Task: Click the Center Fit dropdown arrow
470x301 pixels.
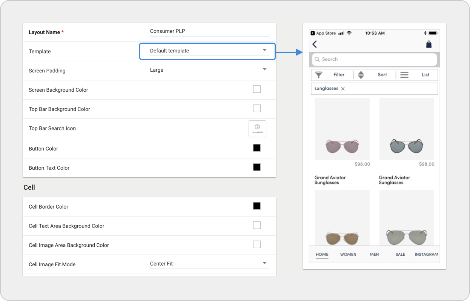Action: pyautogui.click(x=264, y=263)
